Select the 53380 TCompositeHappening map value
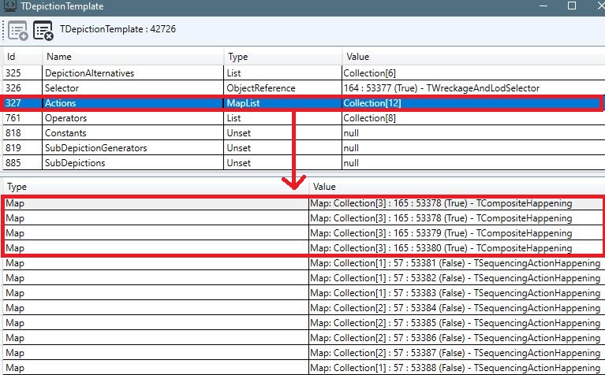The image size is (605, 375). click(x=456, y=248)
